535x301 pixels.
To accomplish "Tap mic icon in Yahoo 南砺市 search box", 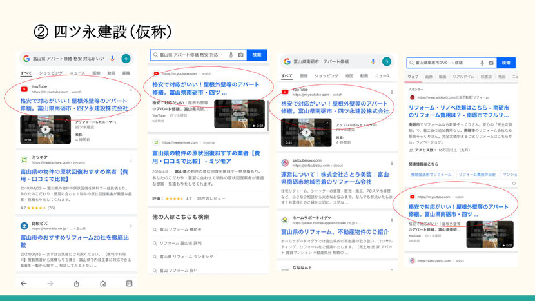I will coord(481,63).
